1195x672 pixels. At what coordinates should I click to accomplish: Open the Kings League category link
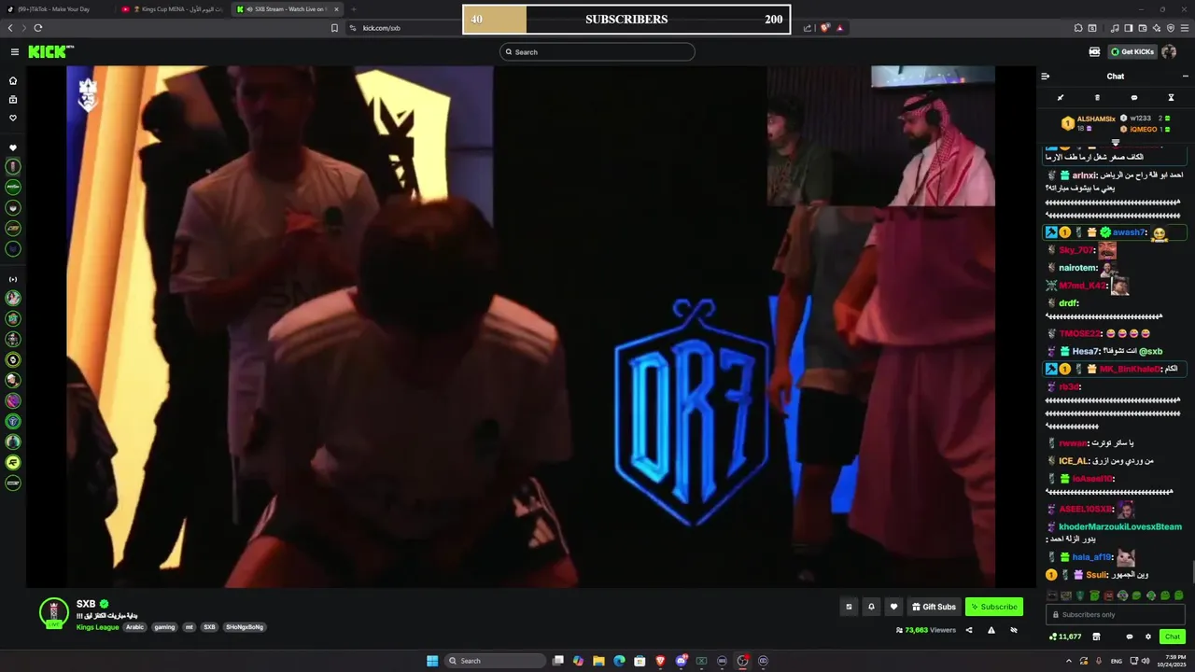point(97,627)
